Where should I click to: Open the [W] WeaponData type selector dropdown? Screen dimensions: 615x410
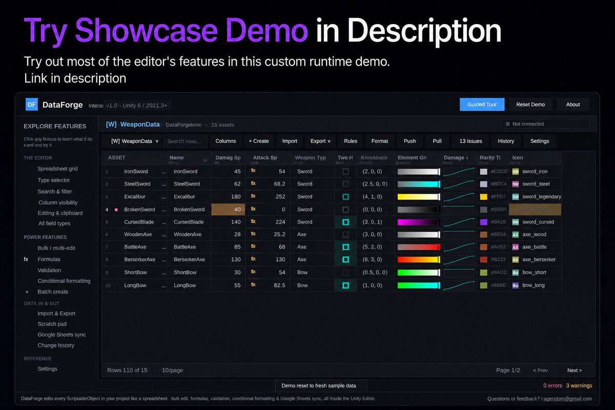point(134,141)
